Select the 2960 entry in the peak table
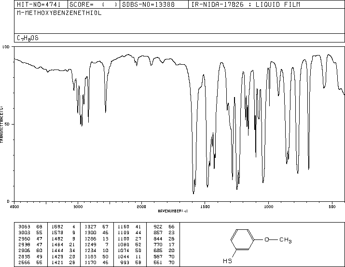345x267 pixels. click(x=25, y=239)
